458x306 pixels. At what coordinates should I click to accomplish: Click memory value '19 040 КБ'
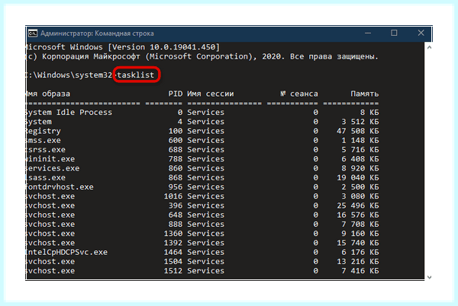point(357,177)
